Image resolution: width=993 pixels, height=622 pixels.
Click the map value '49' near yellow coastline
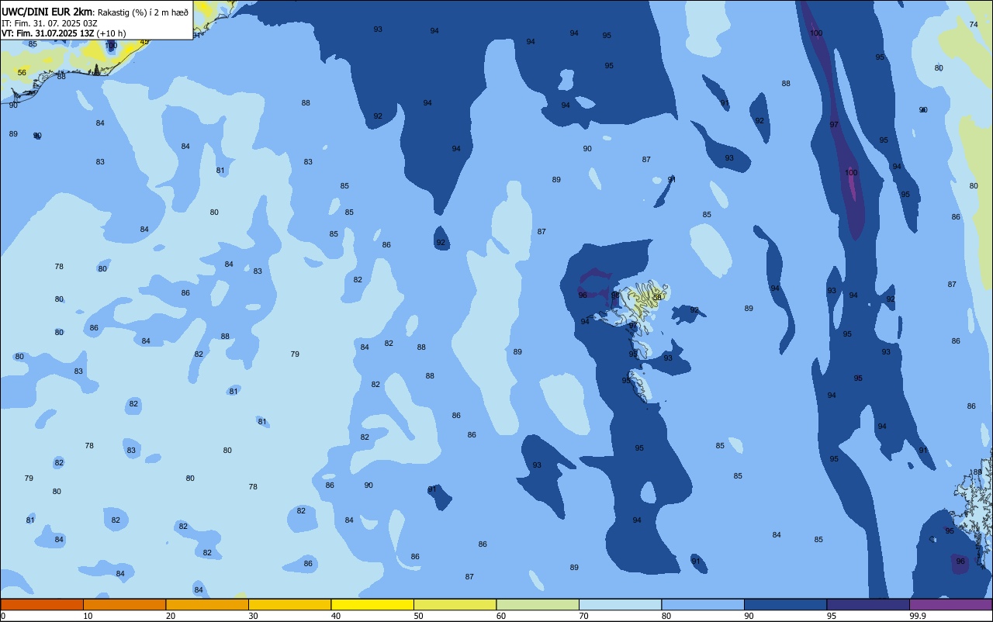coord(144,42)
